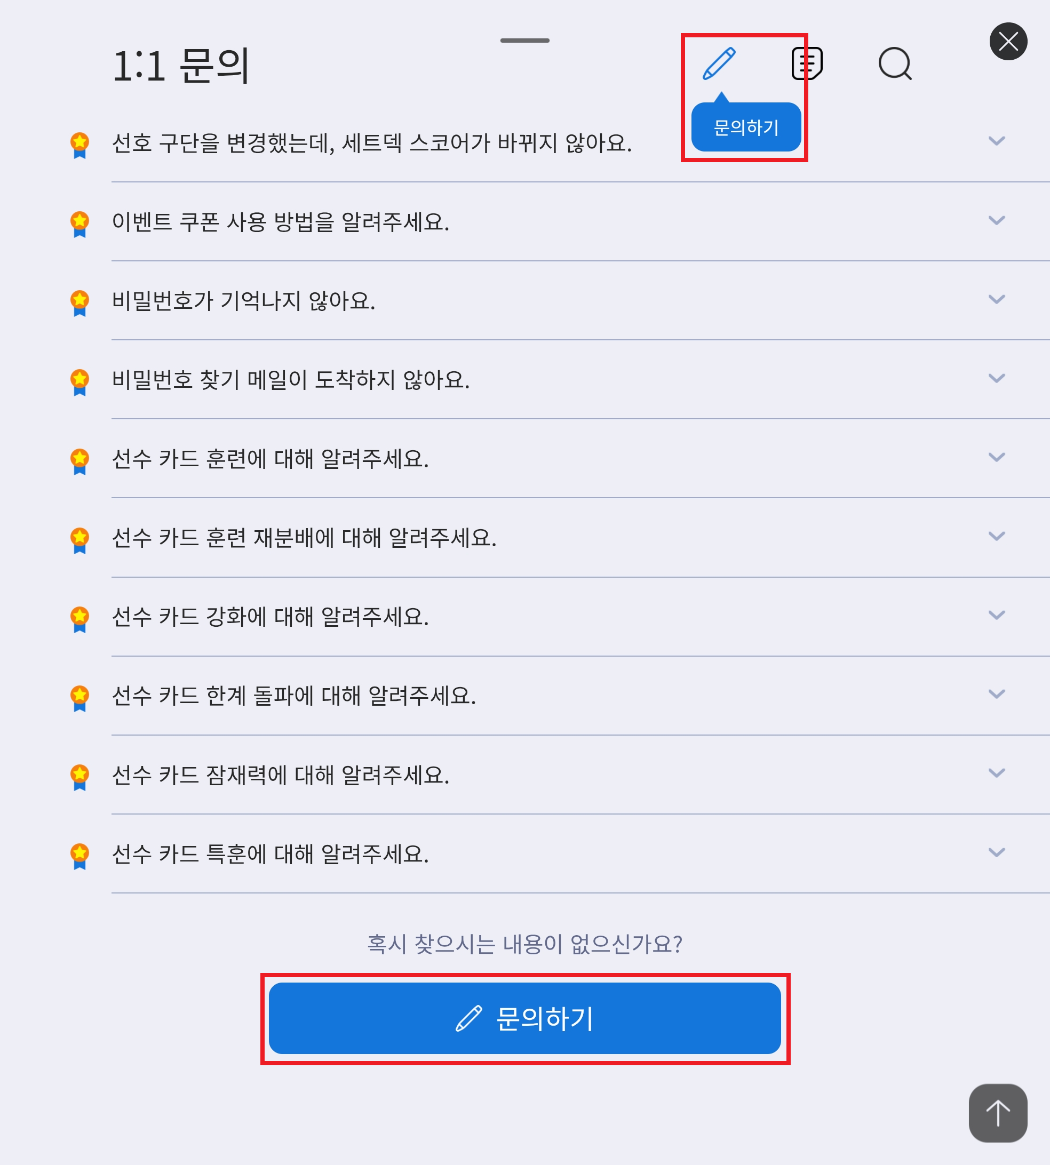Open the inquiry history list icon
The height and width of the screenshot is (1165, 1050).
[807, 63]
